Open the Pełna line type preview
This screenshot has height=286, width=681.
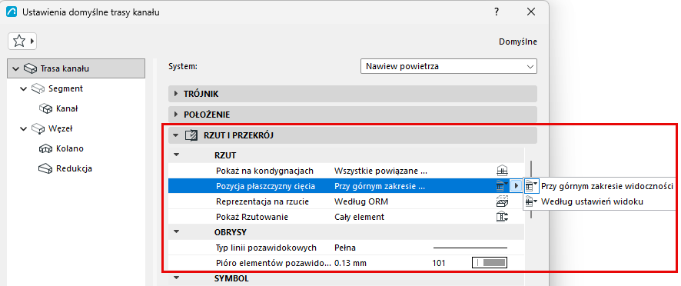coord(470,248)
